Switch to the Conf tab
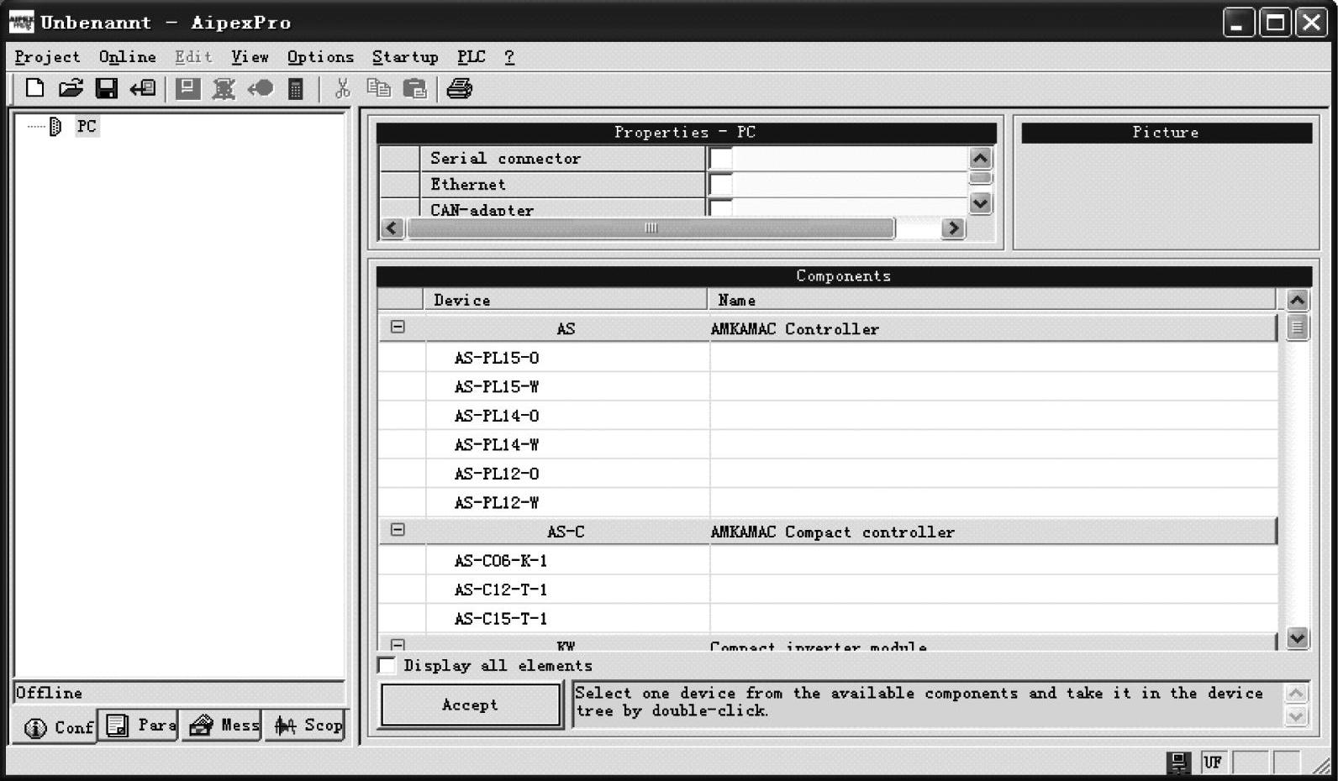 click(x=57, y=726)
